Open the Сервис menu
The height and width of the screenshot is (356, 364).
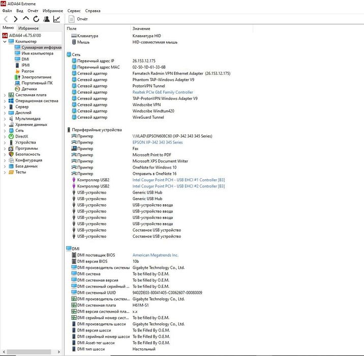point(74,11)
